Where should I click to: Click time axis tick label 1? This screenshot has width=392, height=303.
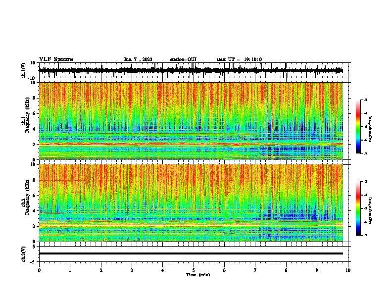tap(70, 270)
